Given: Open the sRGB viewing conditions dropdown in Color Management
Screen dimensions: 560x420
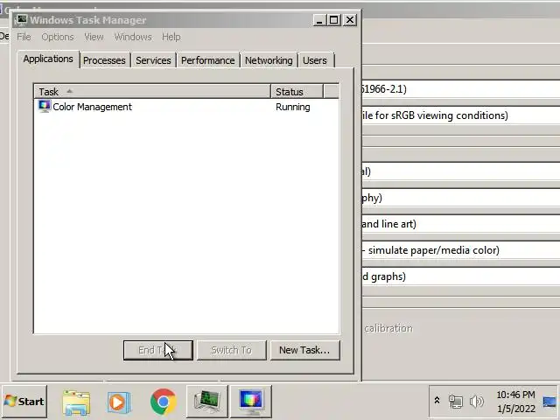Looking at the screenshot, I should [461, 115].
